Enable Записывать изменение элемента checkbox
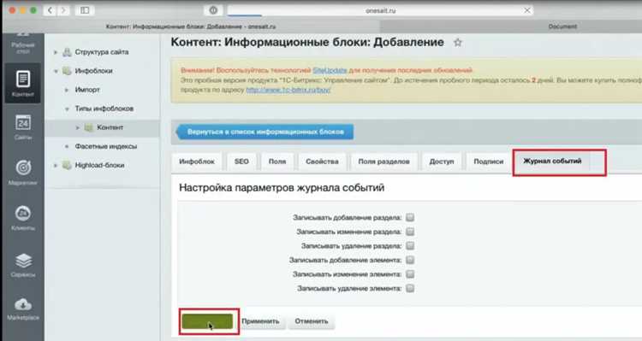The image size is (642, 341). click(x=410, y=274)
